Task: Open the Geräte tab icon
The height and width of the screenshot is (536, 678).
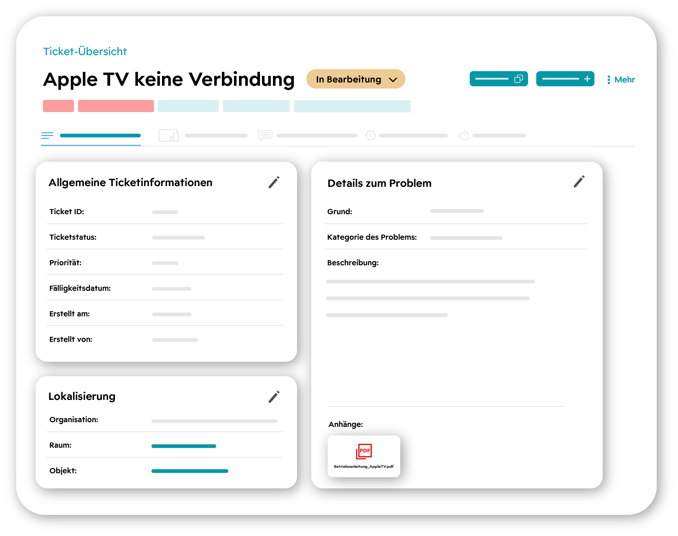Action: pyautogui.click(x=169, y=135)
